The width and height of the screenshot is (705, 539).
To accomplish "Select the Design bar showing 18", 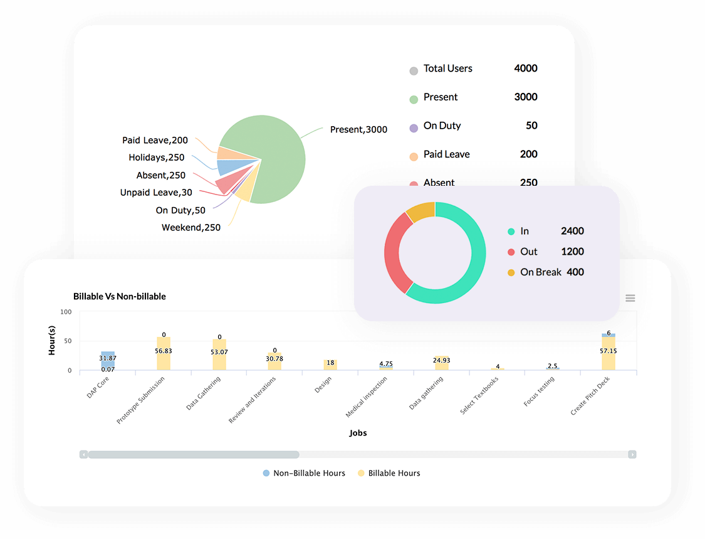I will point(330,365).
